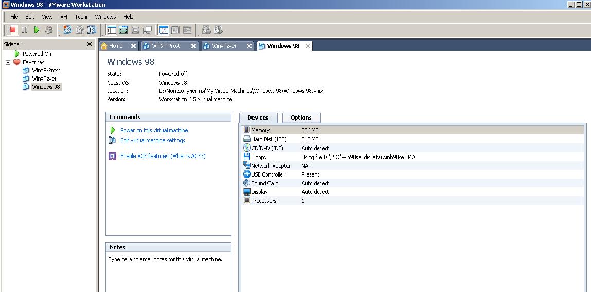
Task: Select the CD/DVD (IDE) device
Action: tap(413, 148)
